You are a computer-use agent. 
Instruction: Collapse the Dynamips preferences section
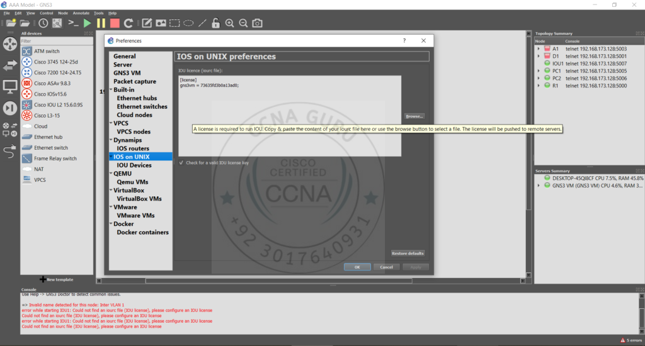111,140
